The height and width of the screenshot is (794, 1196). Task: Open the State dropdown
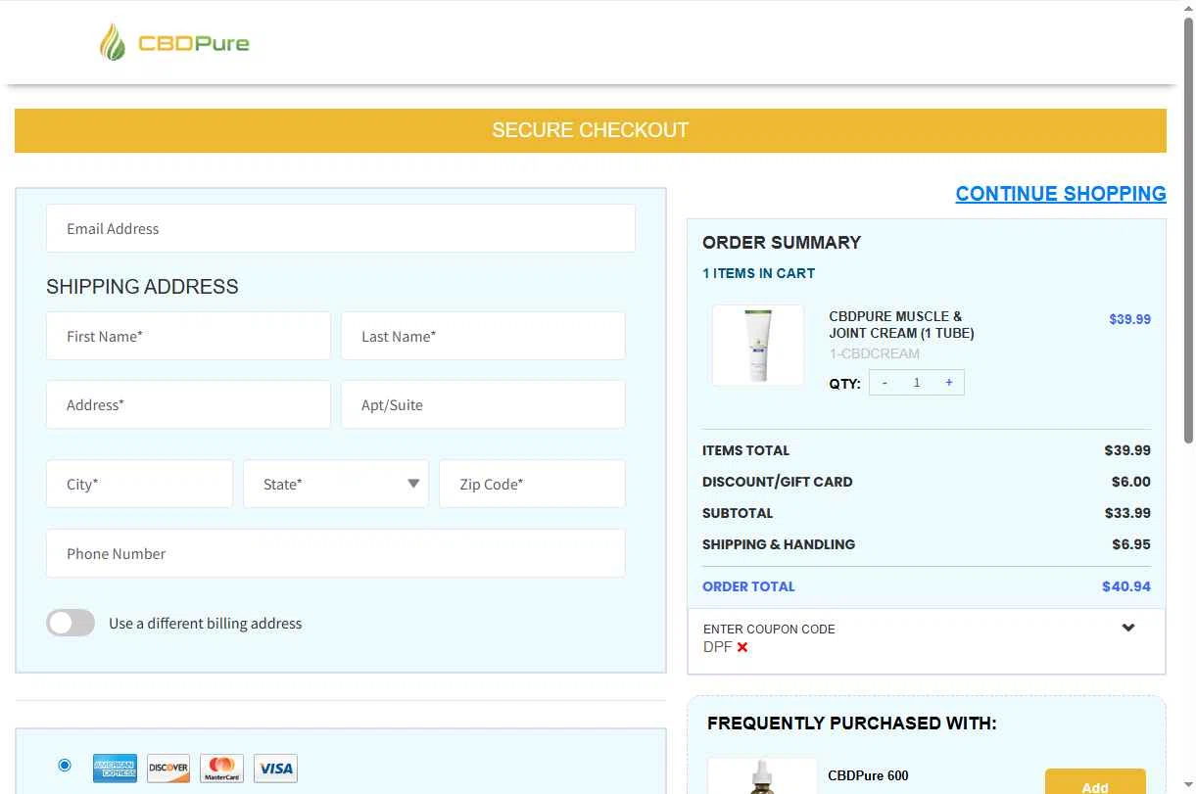point(336,484)
